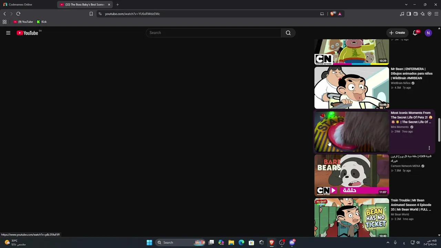Open the YouTube bookmark in bookmarks bar
The image size is (441, 248).
(23, 22)
